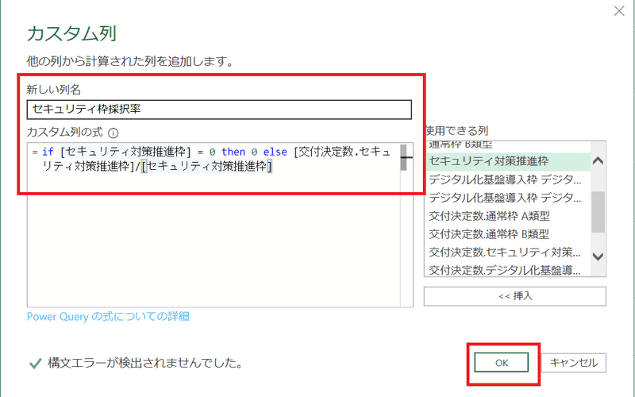
Task: Pick the 交付決定数.セキュリティ対策 column entry
Action: tap(505, 252)
